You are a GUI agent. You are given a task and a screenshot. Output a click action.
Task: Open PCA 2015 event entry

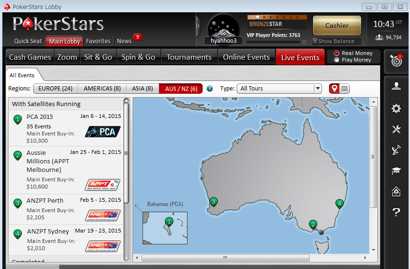(x=66, y=128)
